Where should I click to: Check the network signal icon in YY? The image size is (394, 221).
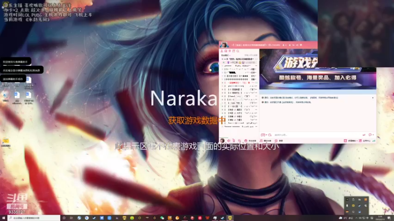pos(374,141)
